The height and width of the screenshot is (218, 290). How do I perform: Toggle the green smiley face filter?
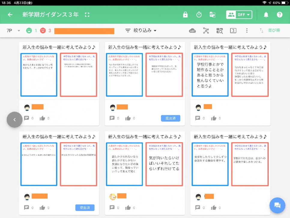click(29, 31)
